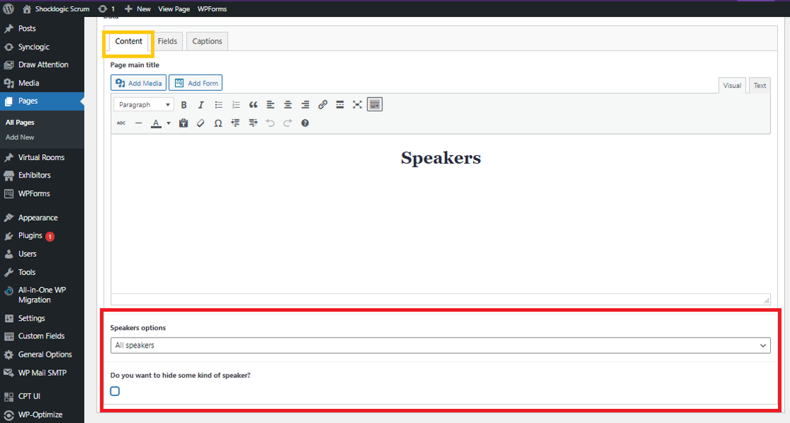Insert a horizontal line
Screen dimensions: 790x423
click(138, 123)
